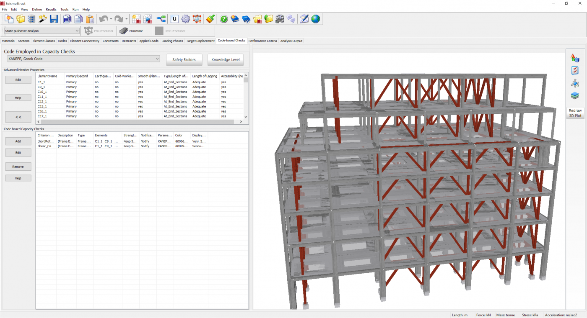
Task: Remove the selected capacity check
Action: click(x=18, y=167)
